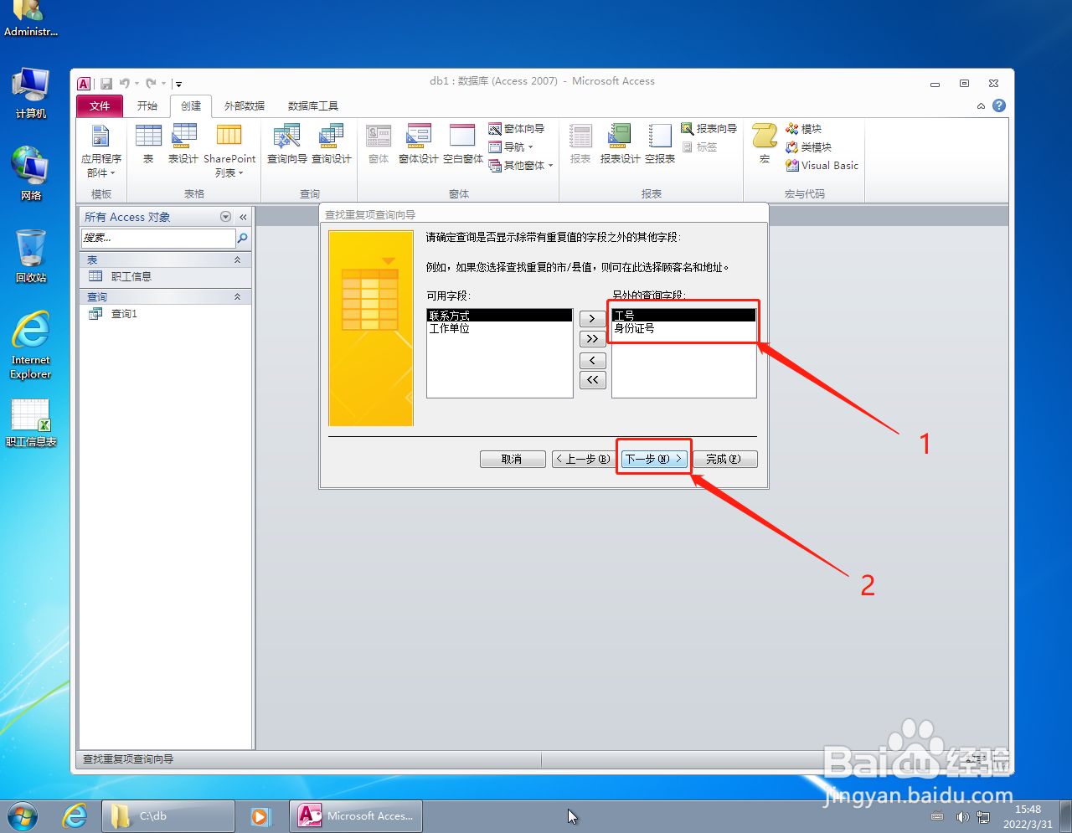This screenshot has width=1072, height=833.
Task: Select 工作单位 in available fields list
Action: (x=499, y=328)
